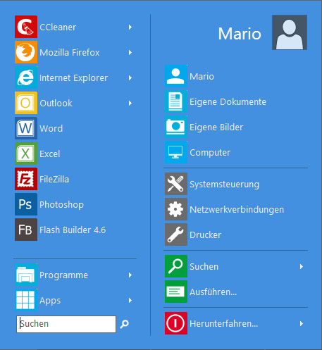Launch Mozilla Firefox from its icon
This screenshot has height=350, width=322.
pyautogui.click(x=26, y=52)
